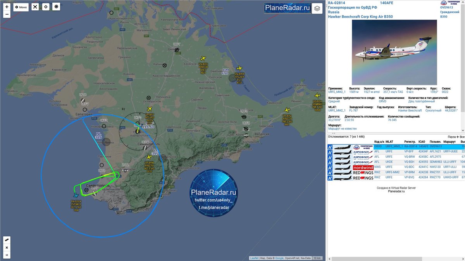Open the Leaflet attribution link

click(x=254, y=258)
